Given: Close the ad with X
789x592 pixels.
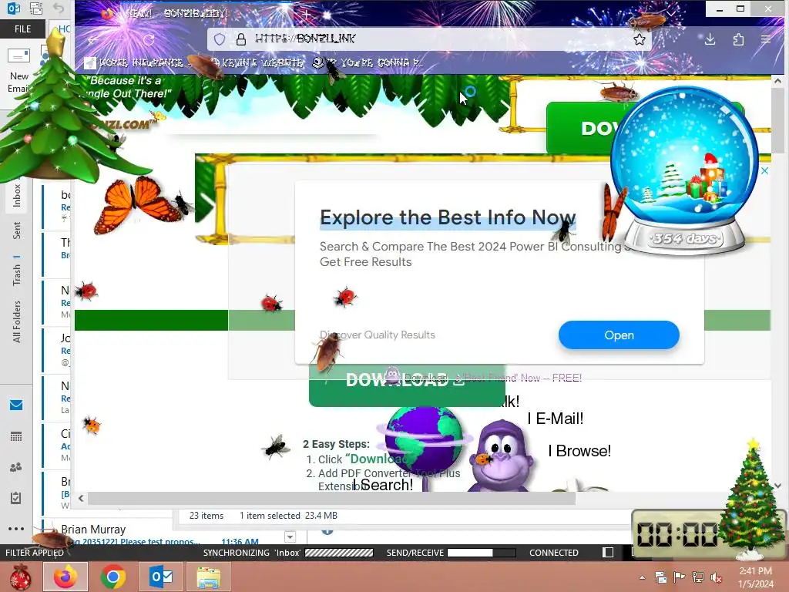Looking at the screenshot, I should point(764,170).
